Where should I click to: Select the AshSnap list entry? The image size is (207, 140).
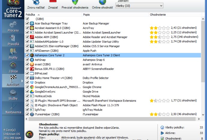point(40,60)
